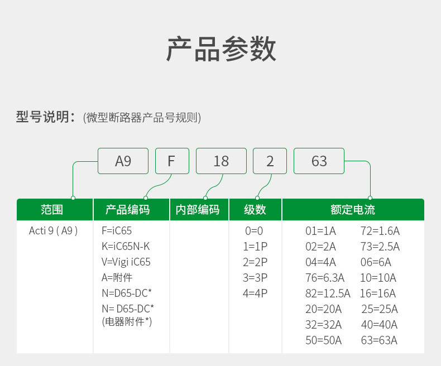Click the 63=63A current value

click(379, 340)
